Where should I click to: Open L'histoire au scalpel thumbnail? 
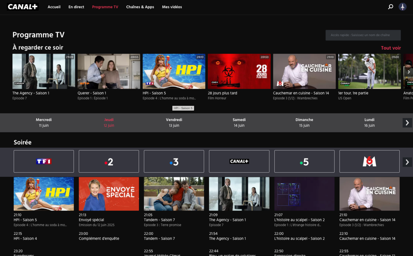click(x=304, y=194)
